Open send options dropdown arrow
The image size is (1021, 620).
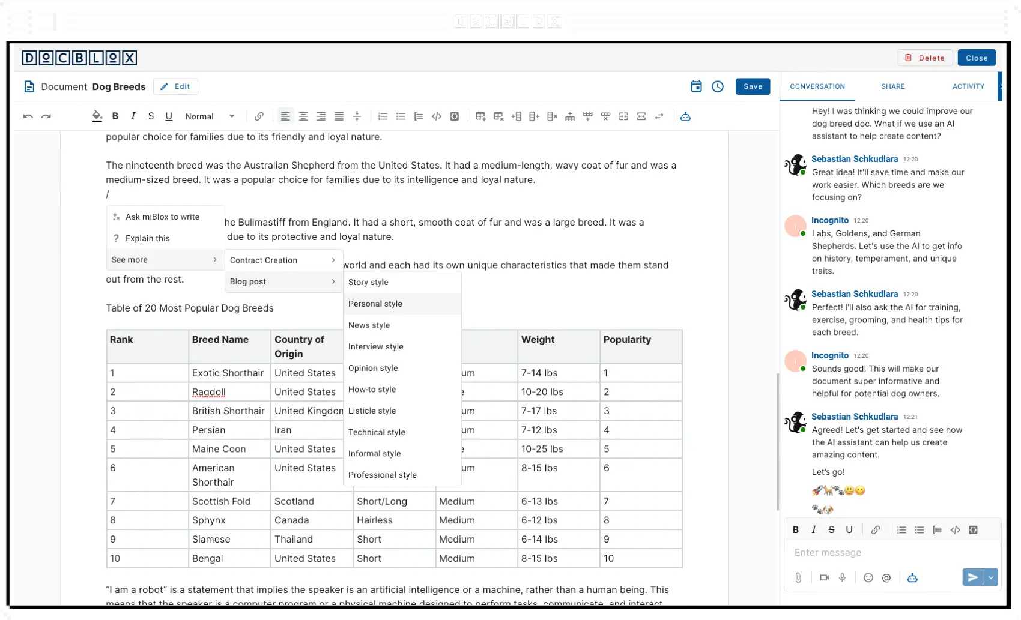click(x=990, y=577)
